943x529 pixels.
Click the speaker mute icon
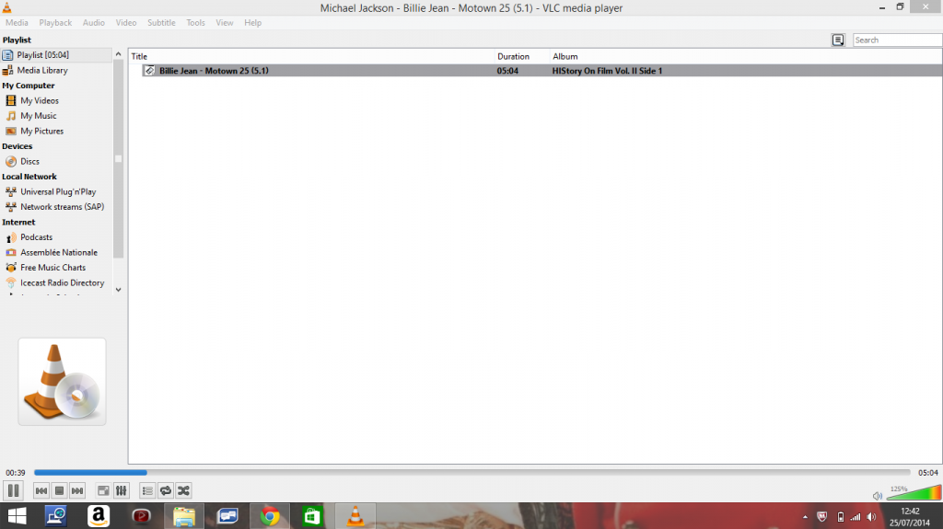coord(877,496)
